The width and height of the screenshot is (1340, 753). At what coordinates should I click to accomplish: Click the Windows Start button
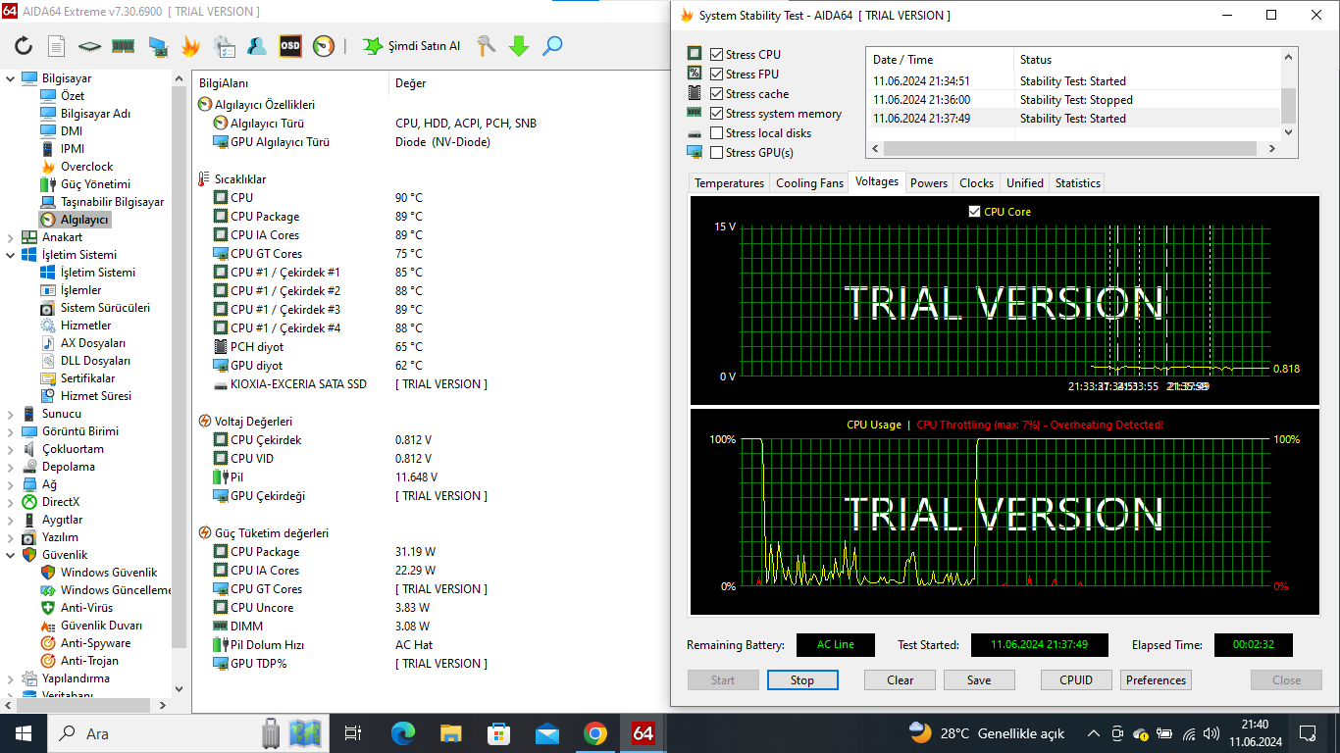coord(24,733)
